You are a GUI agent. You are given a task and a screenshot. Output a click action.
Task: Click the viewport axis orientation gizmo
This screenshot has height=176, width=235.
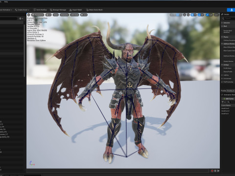[32, 163]
